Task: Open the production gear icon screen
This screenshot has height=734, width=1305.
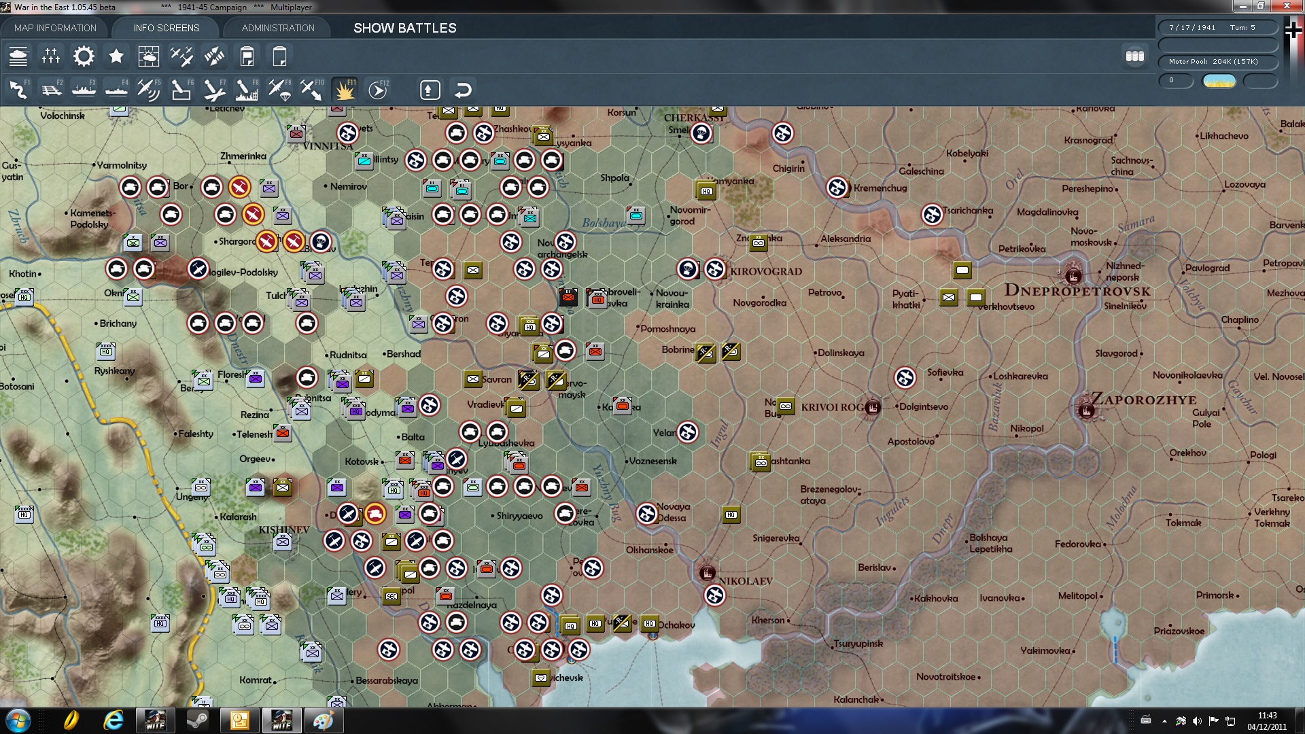Action: pos(84,56)
